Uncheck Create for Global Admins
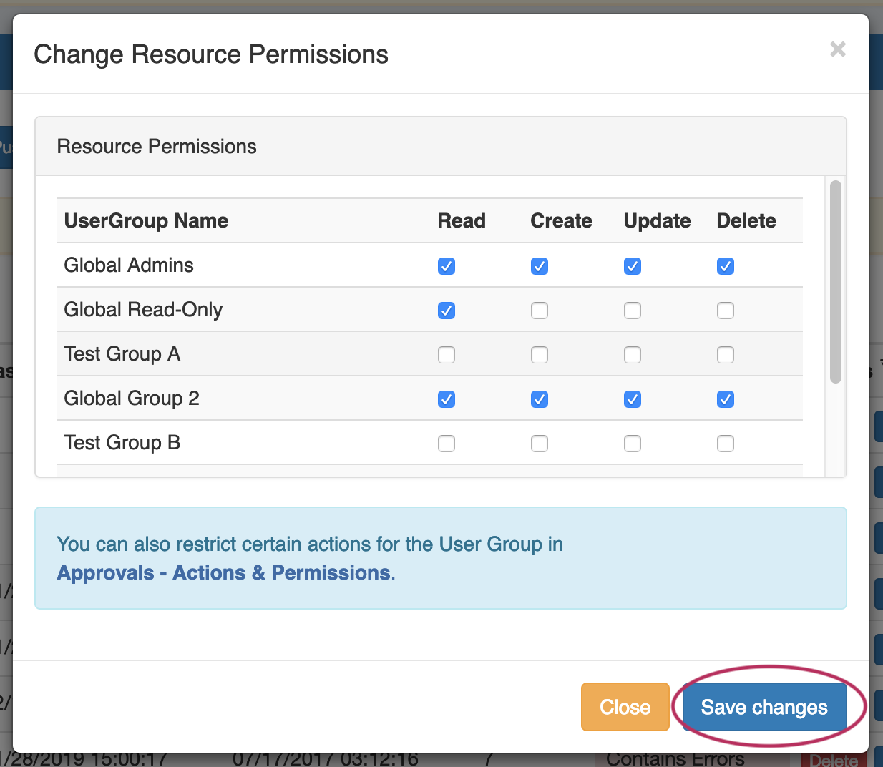 click(540, 266)
